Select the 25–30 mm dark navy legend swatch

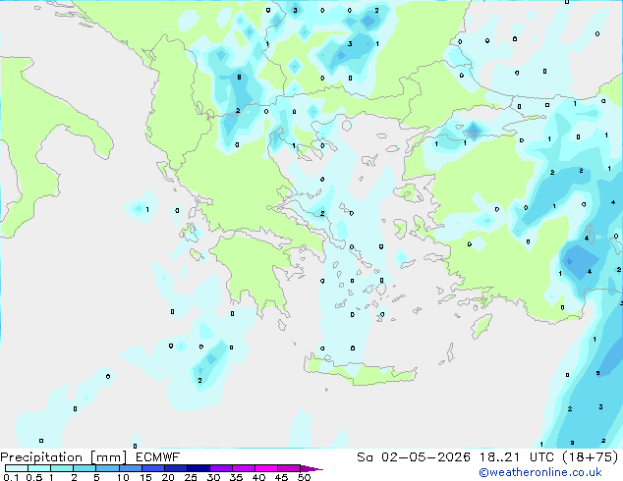[x=198, y=468]
